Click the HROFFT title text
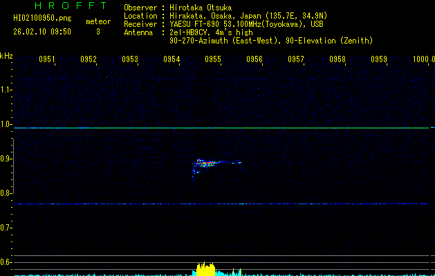Image resolution: width=435 pixels, height=276 pixels. pyautogui.click(x=64, y=6)
